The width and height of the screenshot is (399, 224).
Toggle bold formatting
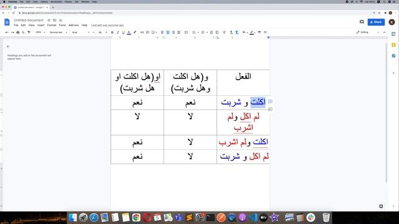(112, 32)
